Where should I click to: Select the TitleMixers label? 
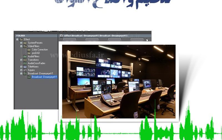click(33, 67)
